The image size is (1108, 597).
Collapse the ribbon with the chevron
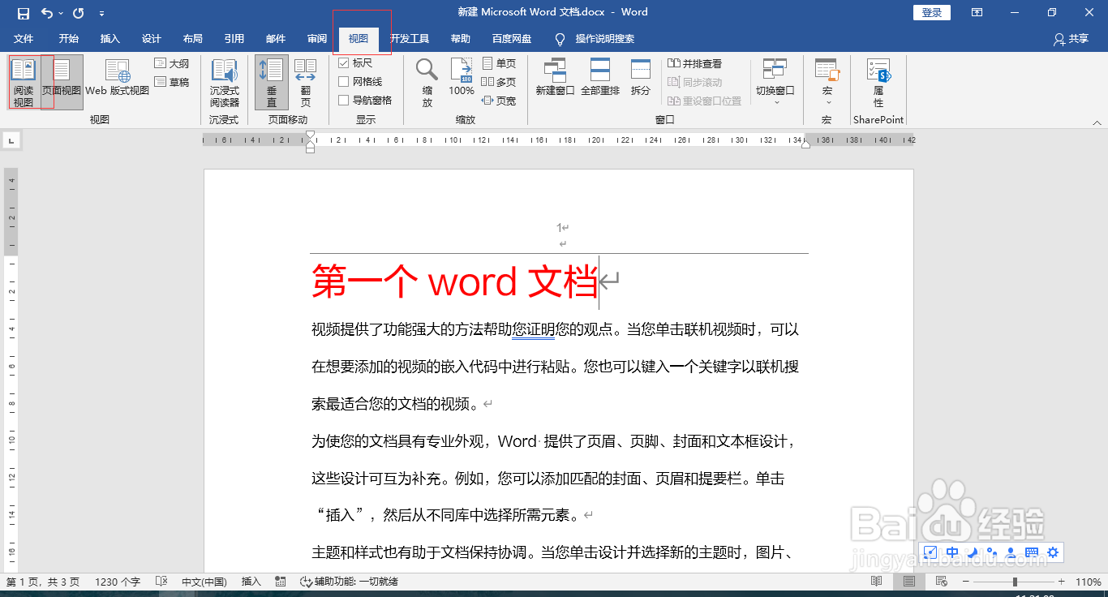pyautogui.click(x=1097, y=122)
